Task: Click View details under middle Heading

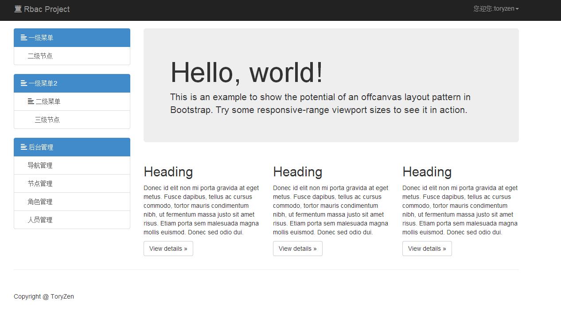Action: click(298, 249)
